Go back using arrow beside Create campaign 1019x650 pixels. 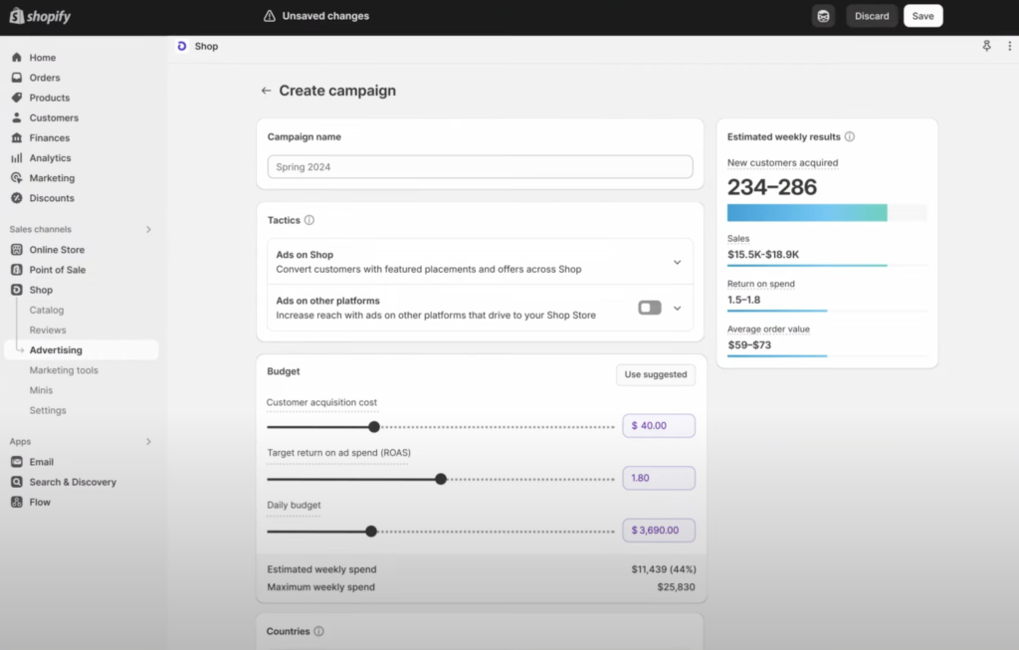point(266,91)
